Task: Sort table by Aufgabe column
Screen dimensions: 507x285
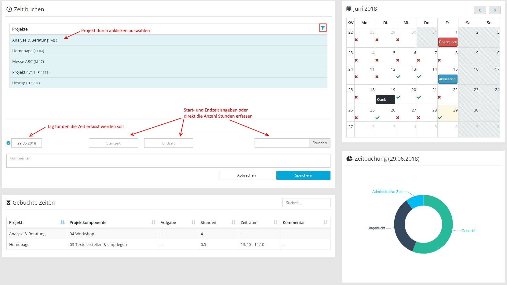Action: coord(193,222)
